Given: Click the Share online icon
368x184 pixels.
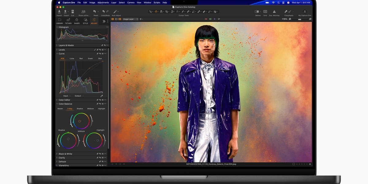Looking at the screenshot, I should pos(83,12).
